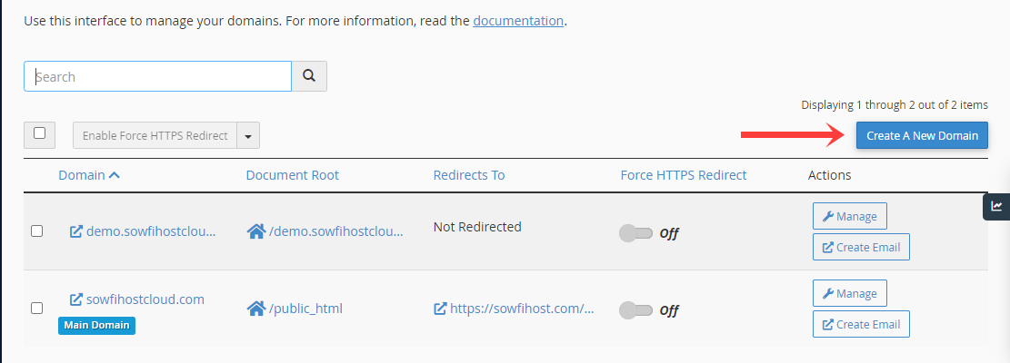Sort table by Document Root column header
The image size is (1010, 363).
click(293, 175)
